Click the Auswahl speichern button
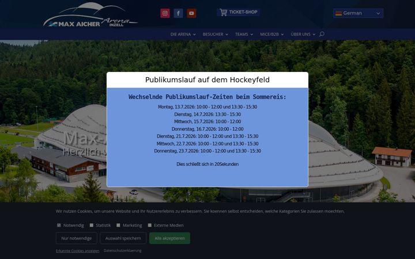Viewport: 415px width, 259px height. [x=123, y=238]
